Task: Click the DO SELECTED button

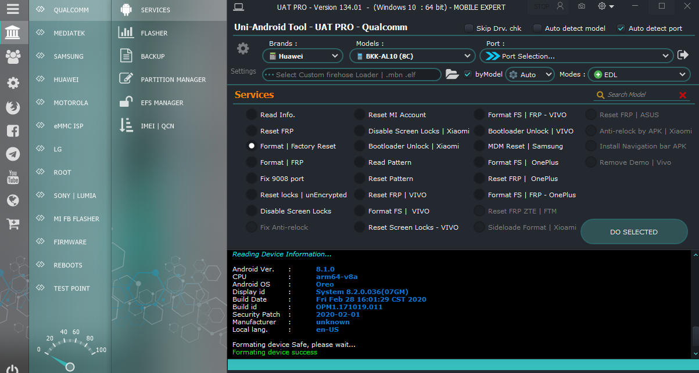Action: [x=634, y=232]
